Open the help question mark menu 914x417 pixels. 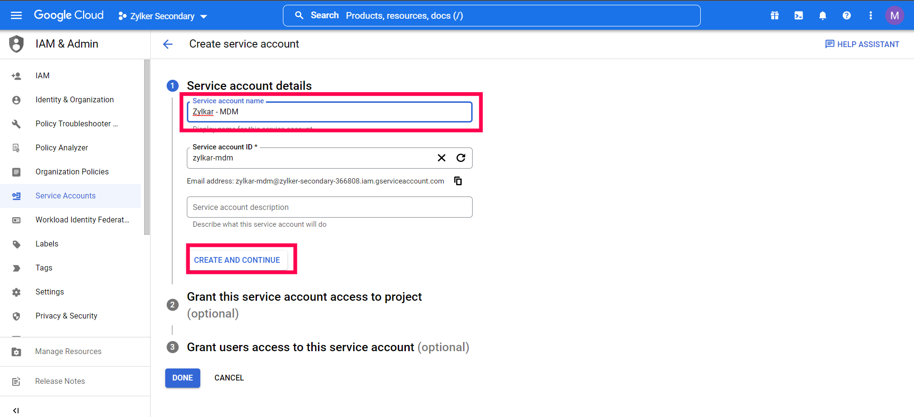click(847, 15)
